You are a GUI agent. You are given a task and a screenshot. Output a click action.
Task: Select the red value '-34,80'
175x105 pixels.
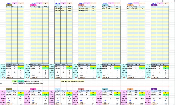tap(27, 78)
